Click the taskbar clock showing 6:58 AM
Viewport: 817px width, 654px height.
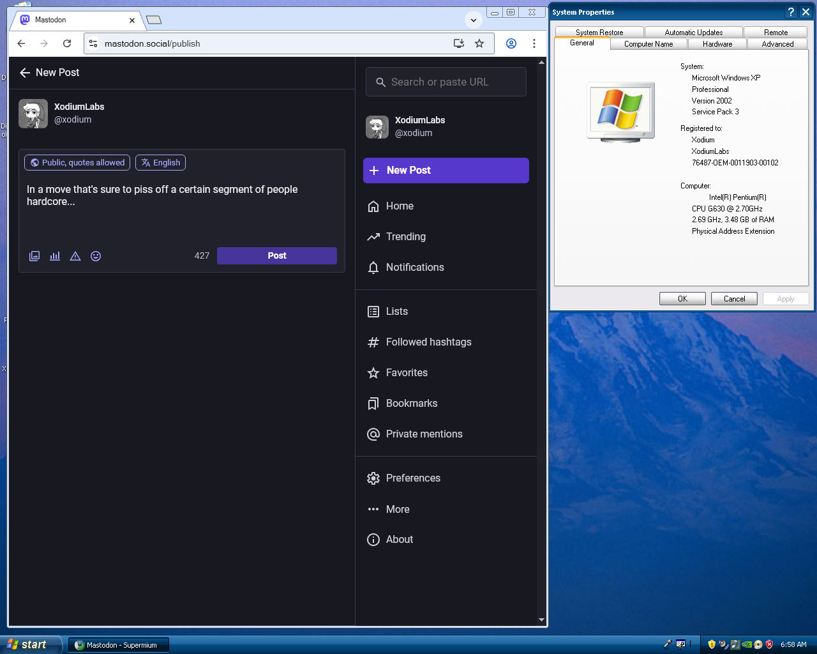point(793,644)
